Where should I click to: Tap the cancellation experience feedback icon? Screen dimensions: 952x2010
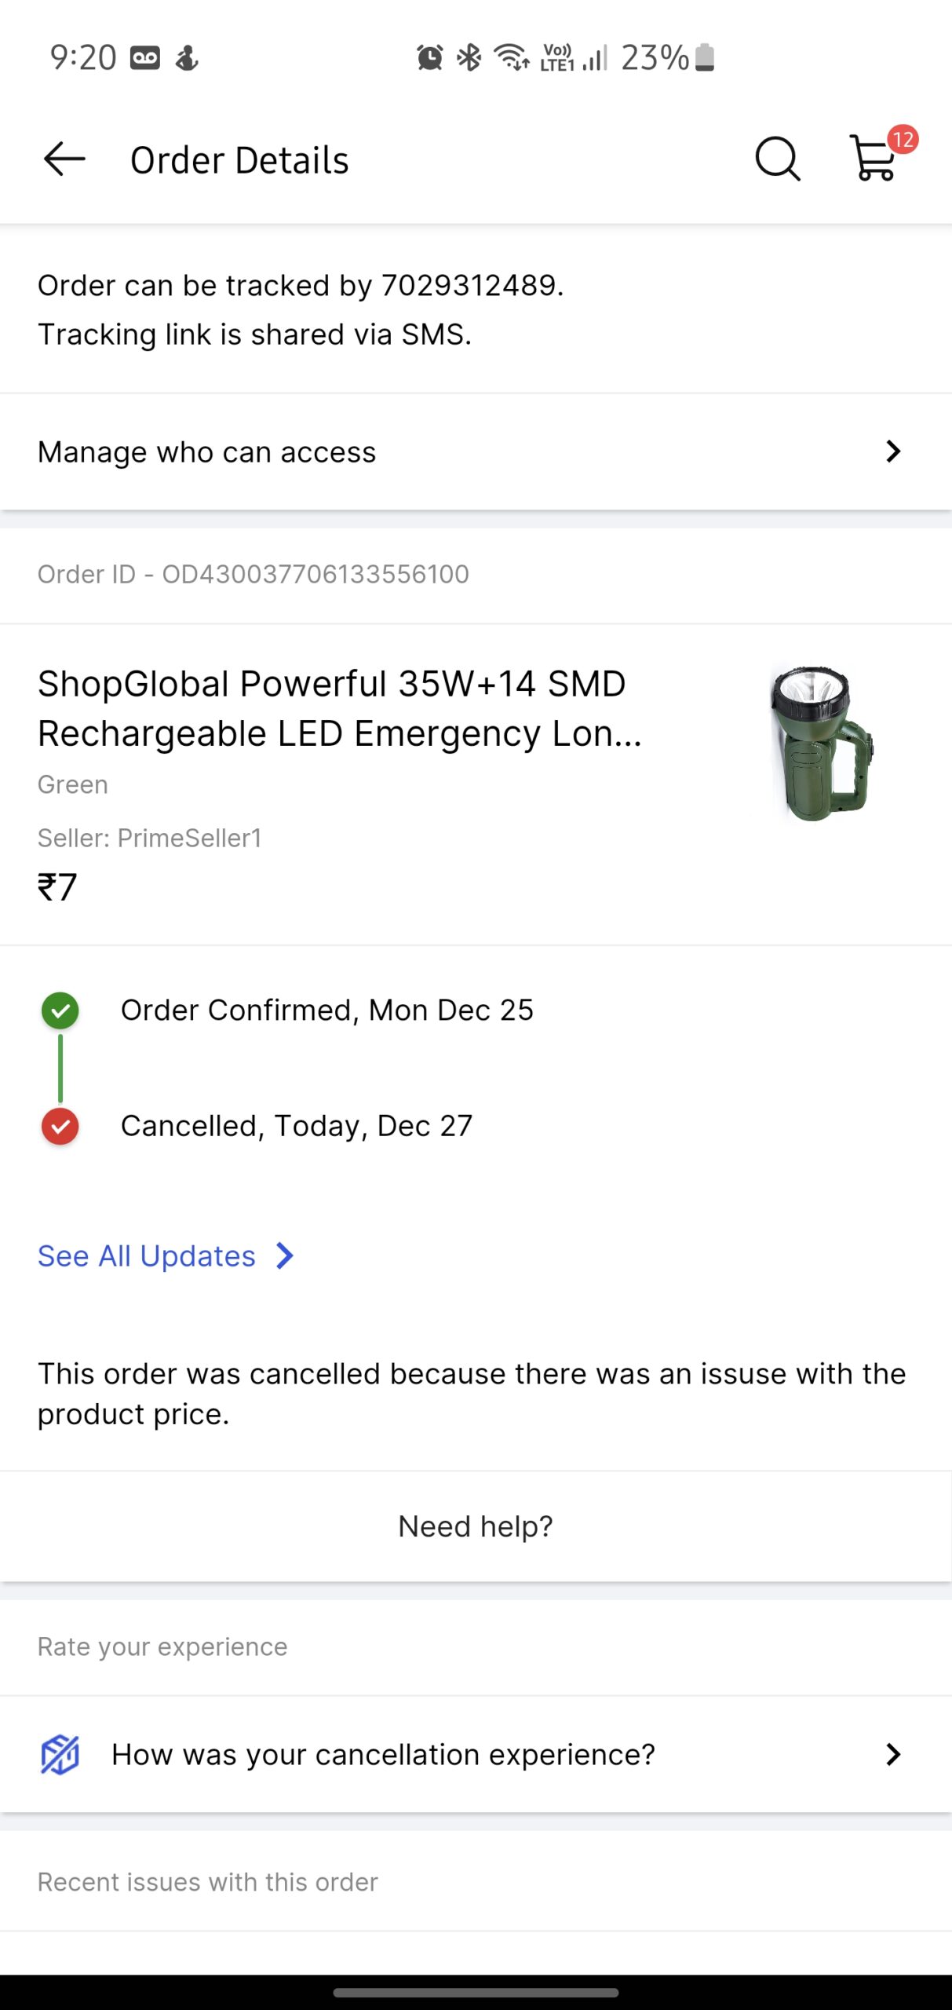60,1754
